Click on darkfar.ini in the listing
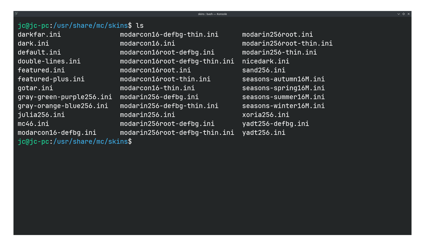 click(39, 35)
